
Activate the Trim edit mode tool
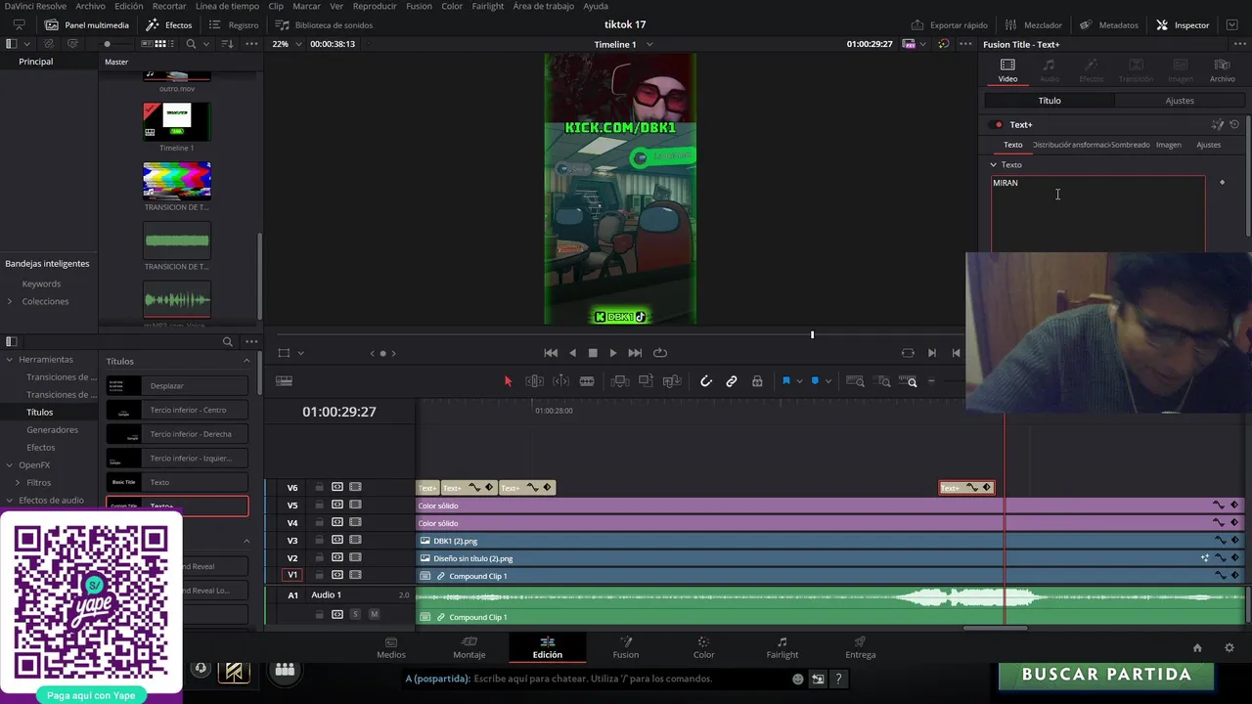(534, 381)
